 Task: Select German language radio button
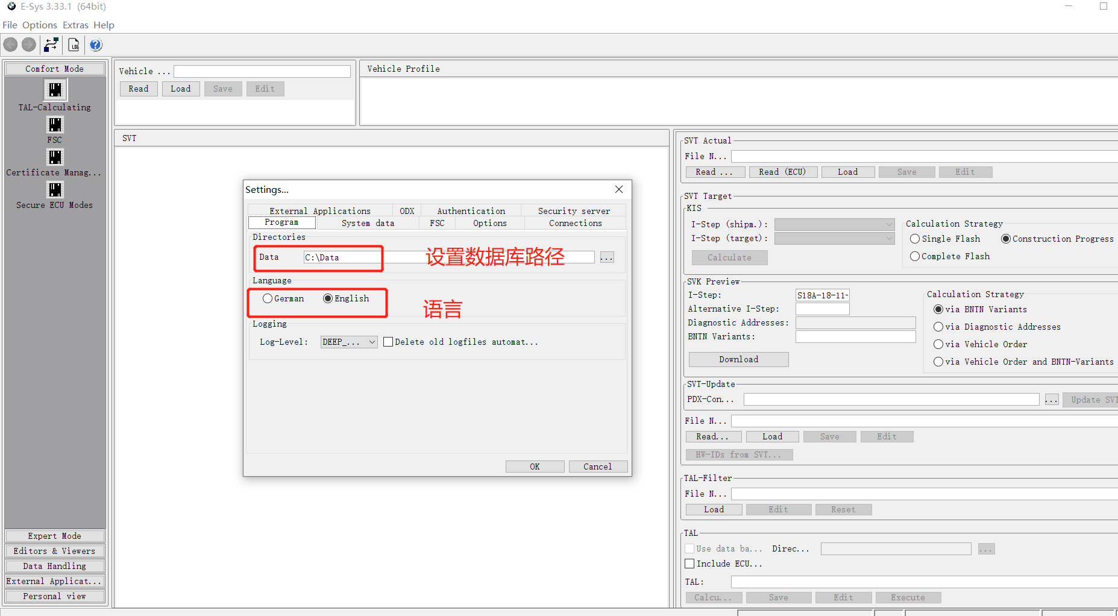[268, 298]
